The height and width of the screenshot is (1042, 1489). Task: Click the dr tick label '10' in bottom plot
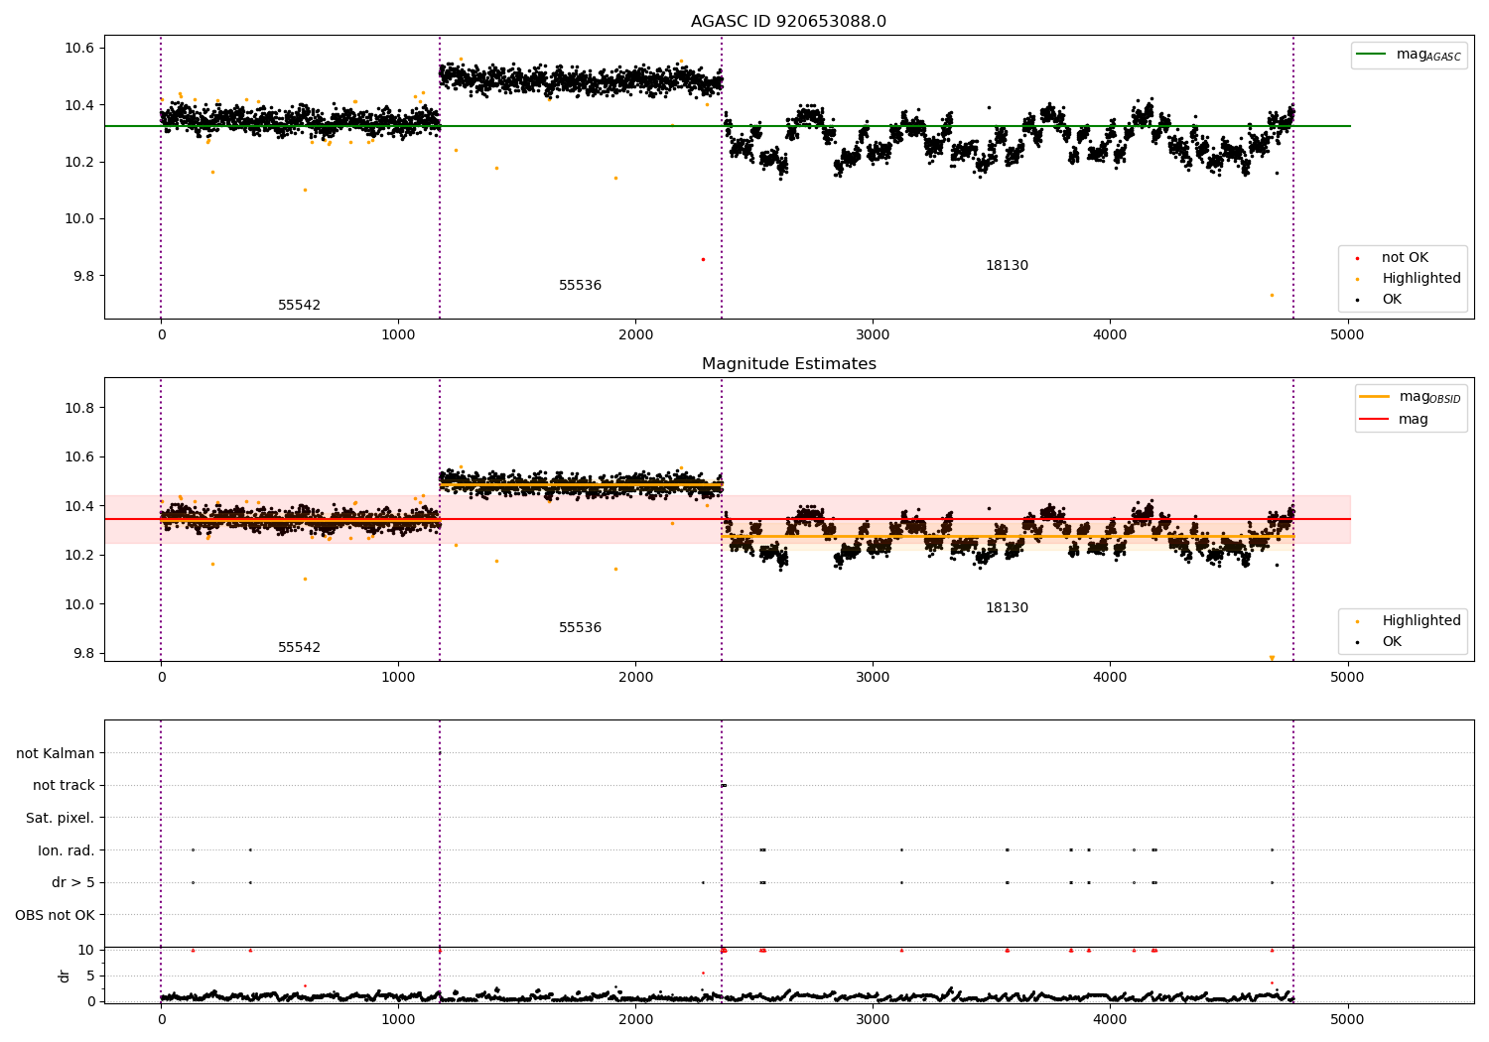coord(86,950)
